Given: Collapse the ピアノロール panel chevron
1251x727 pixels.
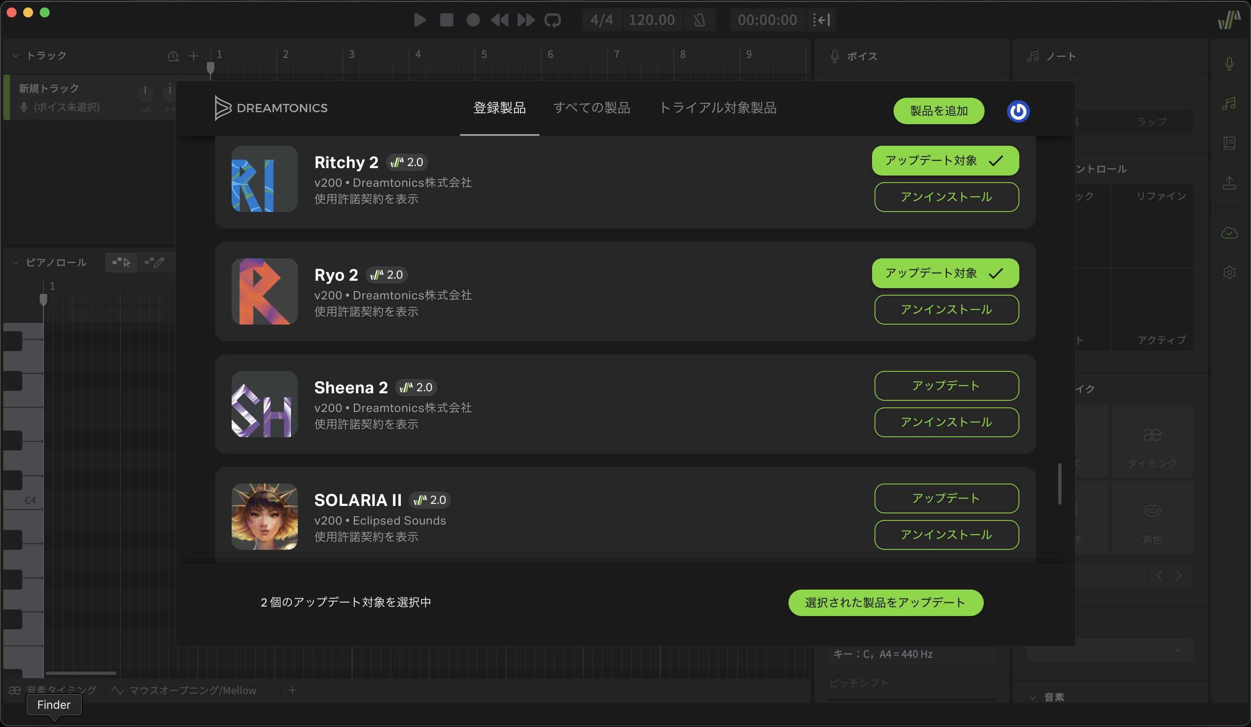Looking at the screenshot, I should pyautogui.click(x=15, y=262).
